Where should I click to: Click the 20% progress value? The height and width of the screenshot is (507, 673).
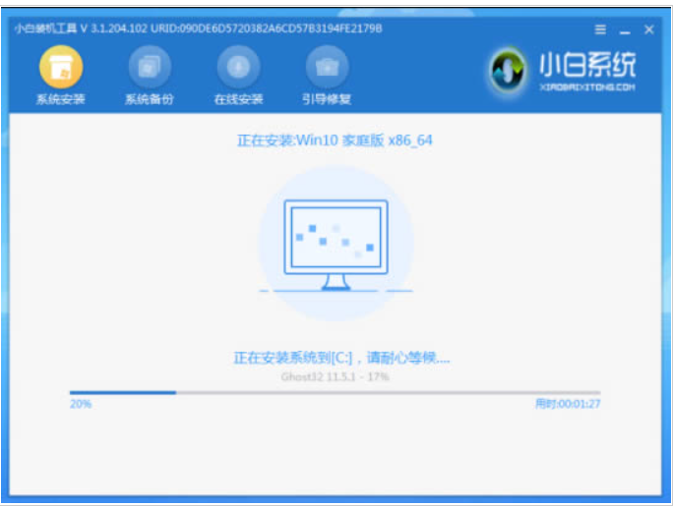[x=81, y=404]
